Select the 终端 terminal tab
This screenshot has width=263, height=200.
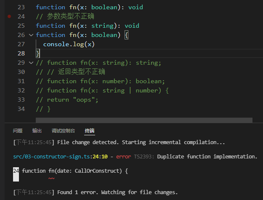[x=90, y=131]
